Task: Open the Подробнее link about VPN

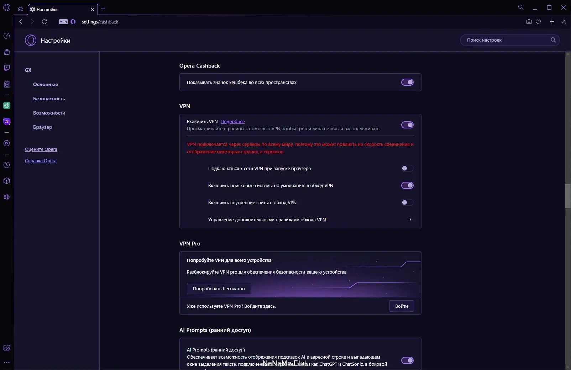Action: click(232, 122)
